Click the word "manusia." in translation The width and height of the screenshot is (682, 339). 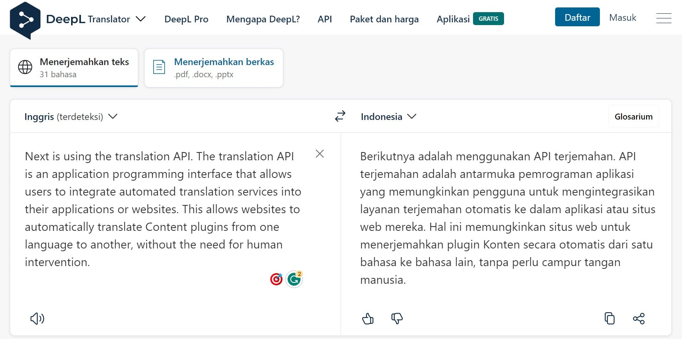tap(383, 280)
